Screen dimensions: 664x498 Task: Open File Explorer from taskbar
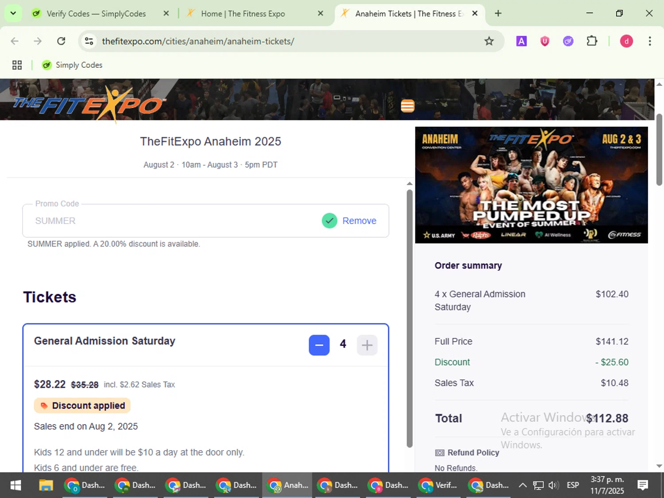[x=46, y=485]
